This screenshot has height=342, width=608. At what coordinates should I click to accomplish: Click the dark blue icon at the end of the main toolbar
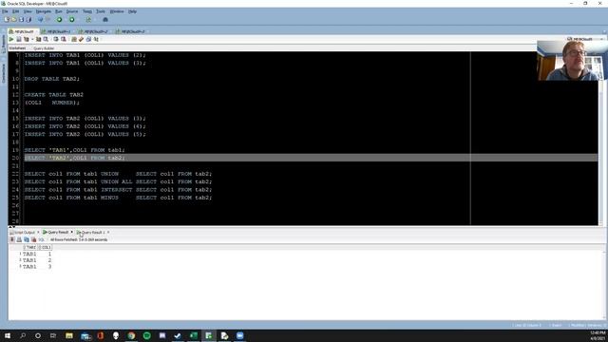coord(105,20)
